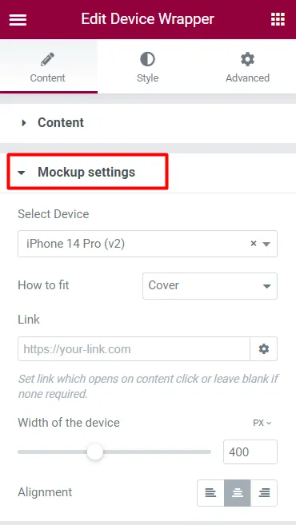Screen dimensions: 296x525
Task: Click the gear icon for Advanced
Action: 247,60
